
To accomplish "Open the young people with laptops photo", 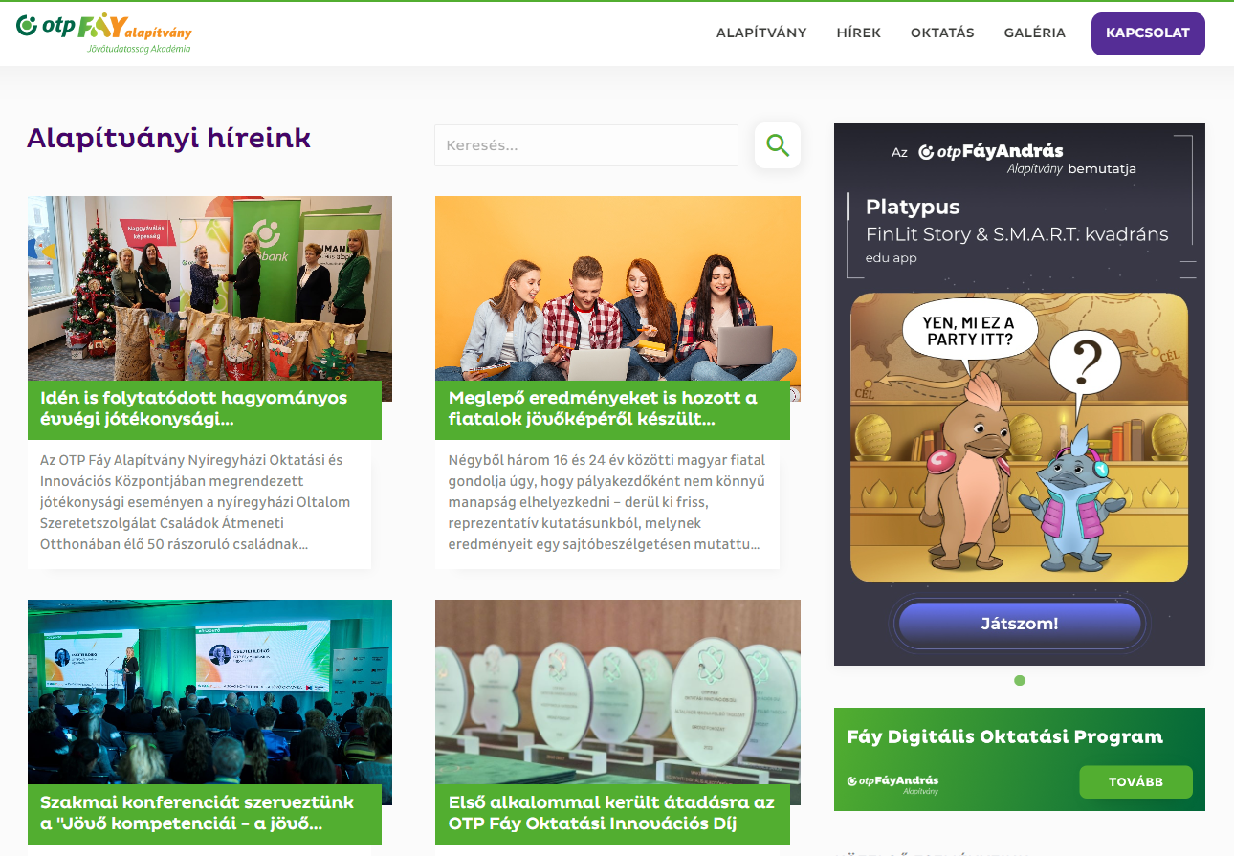I will (x=618, y=288).
